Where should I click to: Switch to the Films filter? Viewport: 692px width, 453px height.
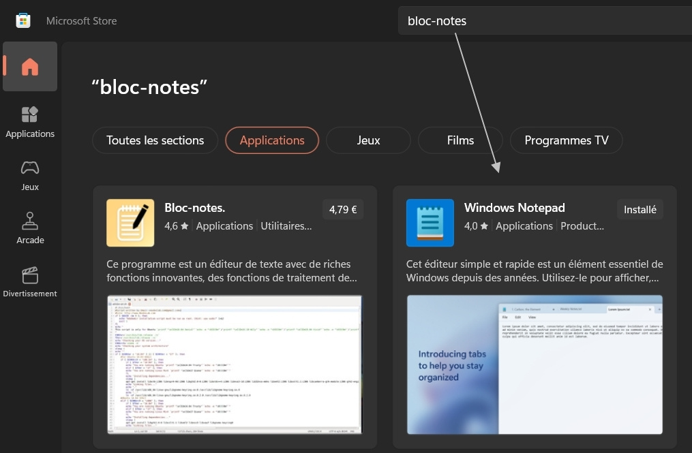[460, 140]
